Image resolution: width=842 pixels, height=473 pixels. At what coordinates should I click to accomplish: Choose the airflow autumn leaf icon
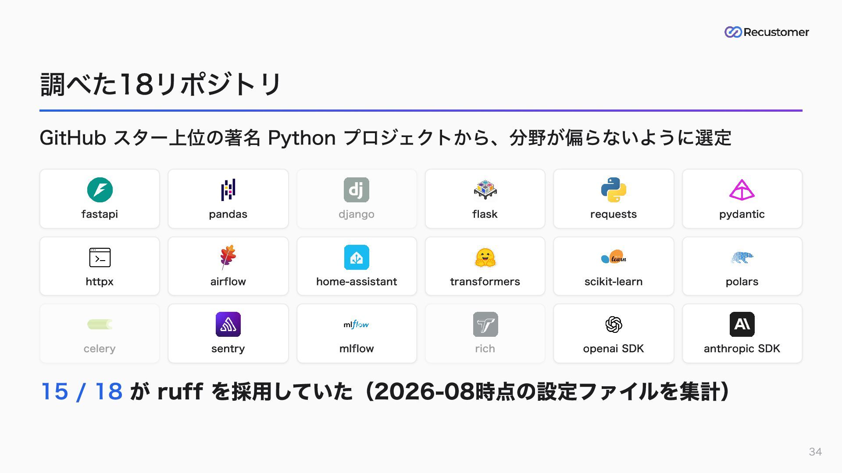coord(228,257)
